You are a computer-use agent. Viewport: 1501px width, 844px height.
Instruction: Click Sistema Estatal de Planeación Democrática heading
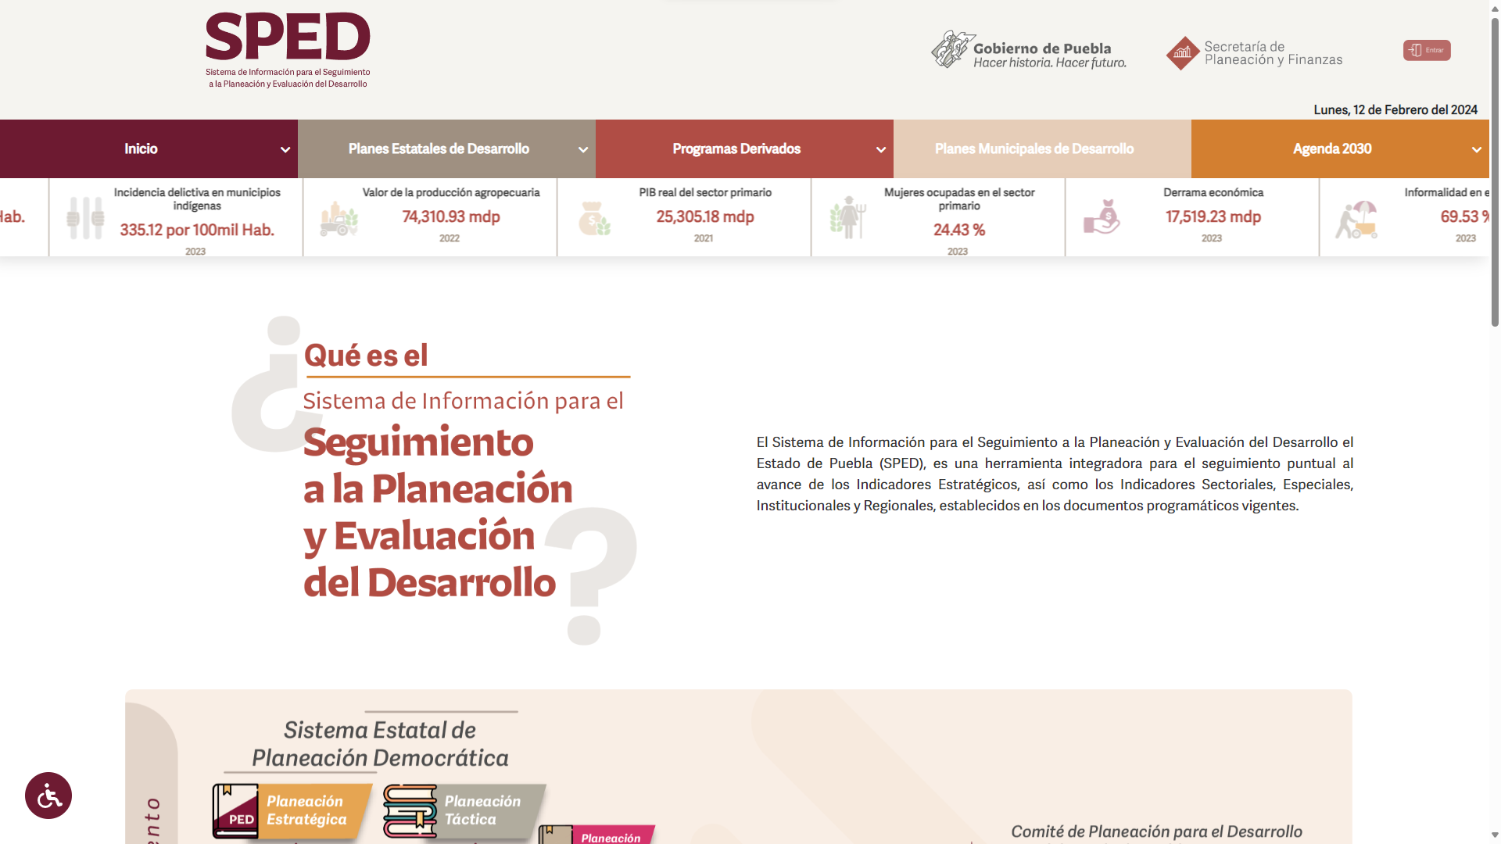pos(380,744)
